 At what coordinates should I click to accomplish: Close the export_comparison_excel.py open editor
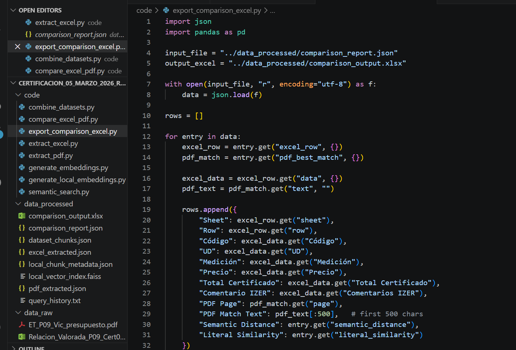[17, 47]
